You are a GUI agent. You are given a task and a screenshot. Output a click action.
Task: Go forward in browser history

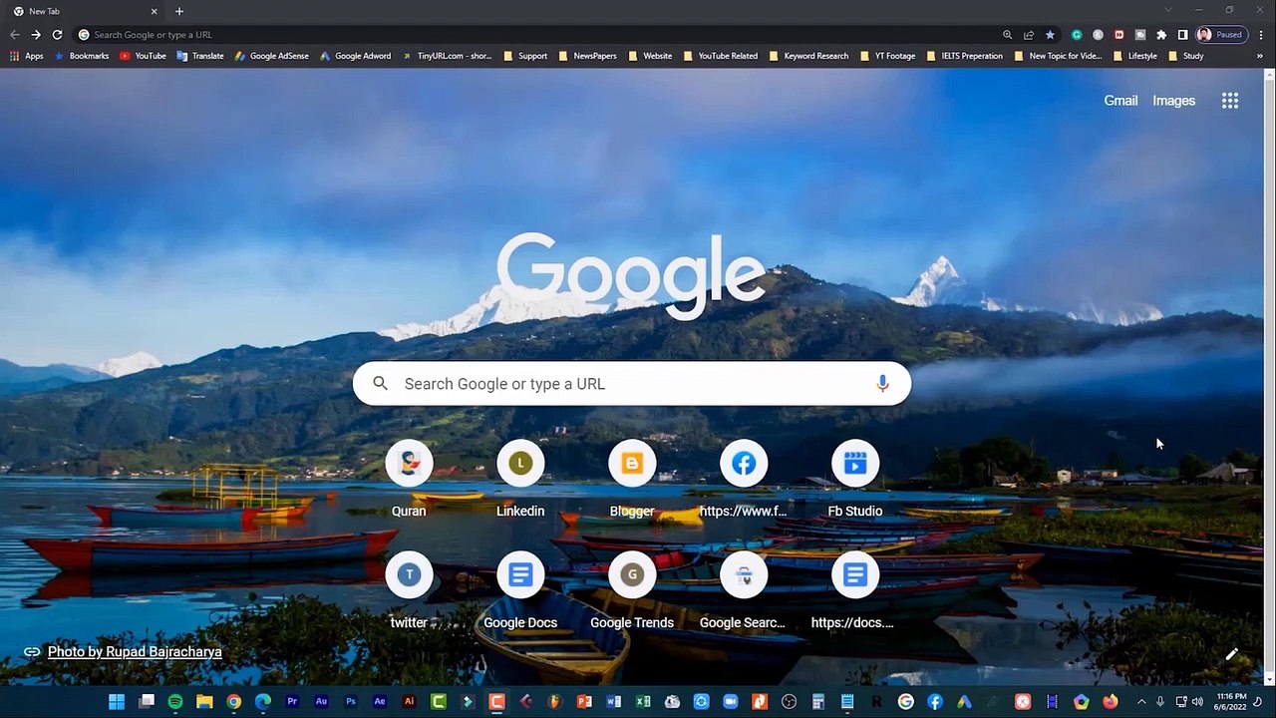[x=36, y=35]
